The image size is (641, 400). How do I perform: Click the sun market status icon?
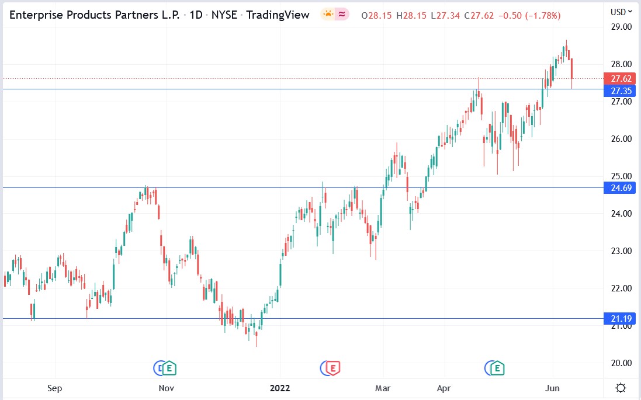(328, 15)
